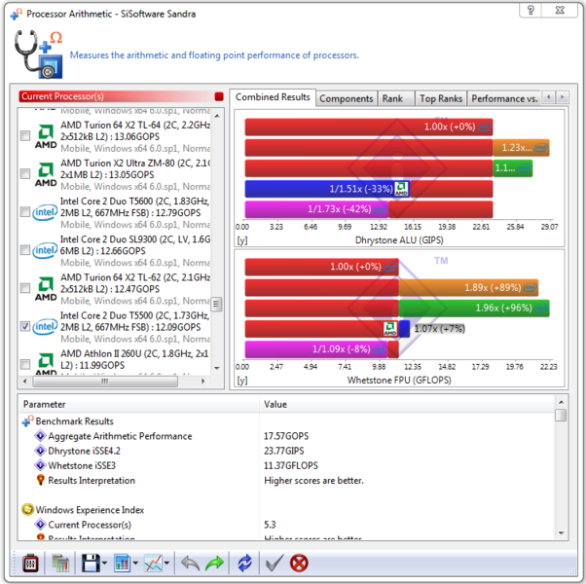Image resolution: width=586 pixels, height=584 pixels.
Task: Click the tab strip scroll-left arrow
Action: [548, 97]
